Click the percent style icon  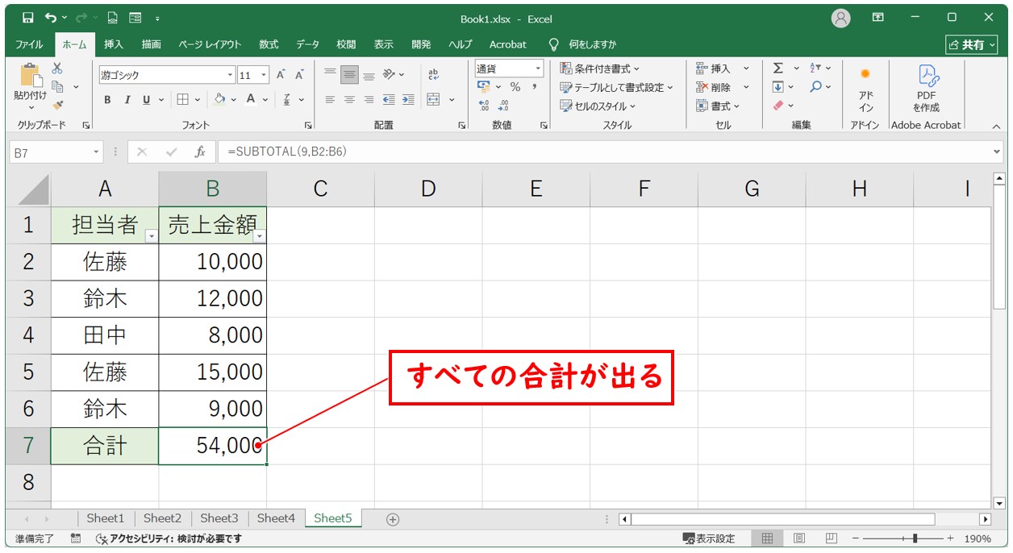coord(515,87)
